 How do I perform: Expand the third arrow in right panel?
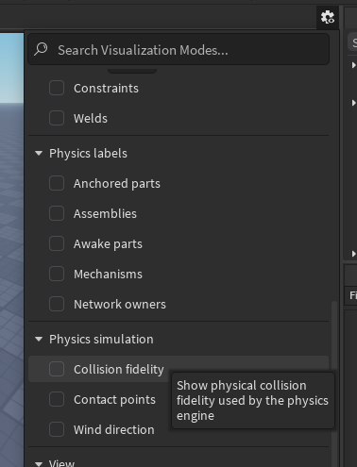click(353, 254)
